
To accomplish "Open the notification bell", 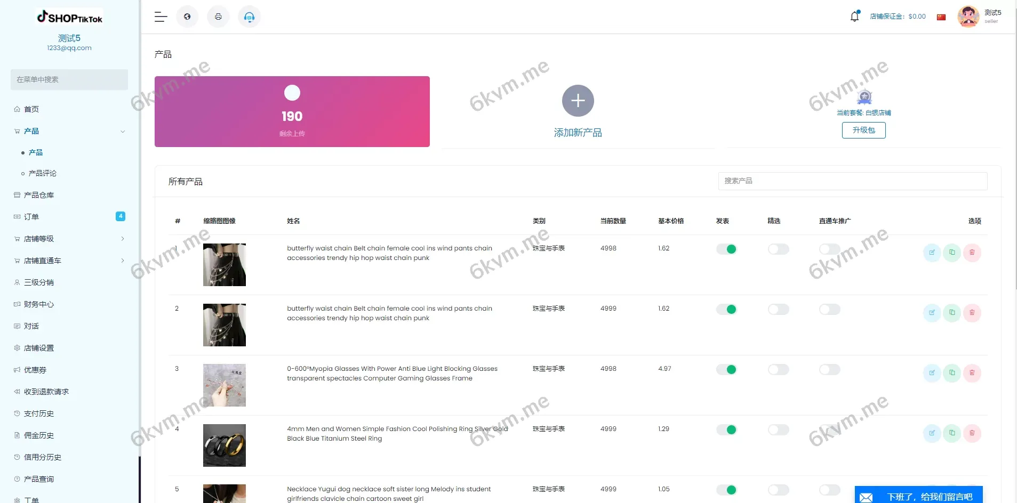I will click(x=854, y=17).
